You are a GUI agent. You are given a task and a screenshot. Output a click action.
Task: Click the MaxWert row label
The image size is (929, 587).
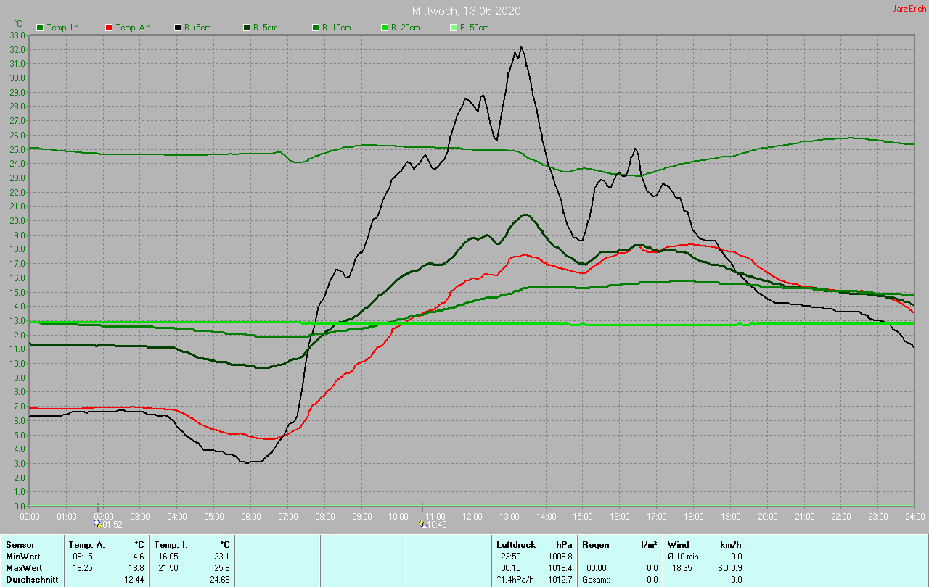24,567
